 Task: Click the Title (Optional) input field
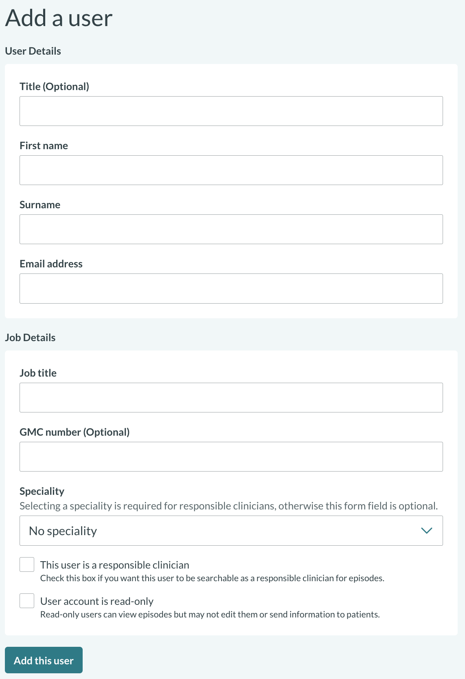pos(231,111)
